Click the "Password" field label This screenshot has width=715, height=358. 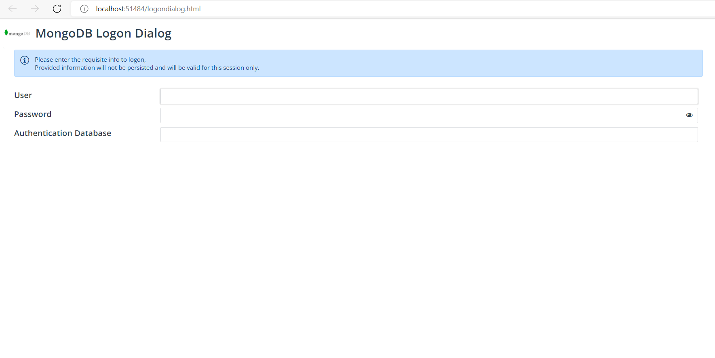33,114
